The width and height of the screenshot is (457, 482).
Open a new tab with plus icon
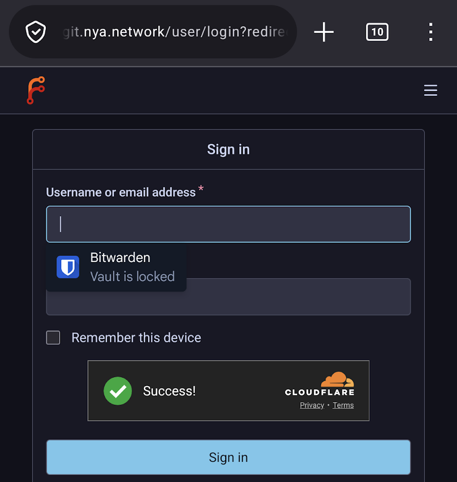(323, 32)
